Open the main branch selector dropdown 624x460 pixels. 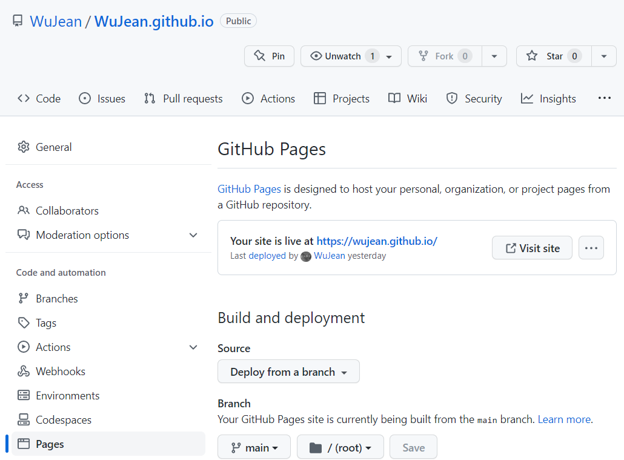[x=254, y=447]
